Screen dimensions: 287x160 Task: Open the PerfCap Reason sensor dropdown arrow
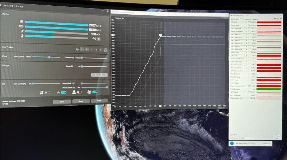(246, 89)
